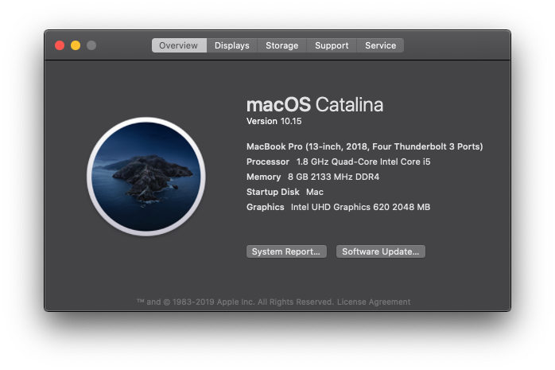Go to the Service tab

[x=381, y=45]
